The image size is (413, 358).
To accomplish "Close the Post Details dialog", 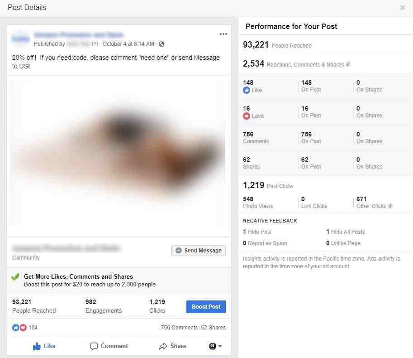I will pos(402,8).
